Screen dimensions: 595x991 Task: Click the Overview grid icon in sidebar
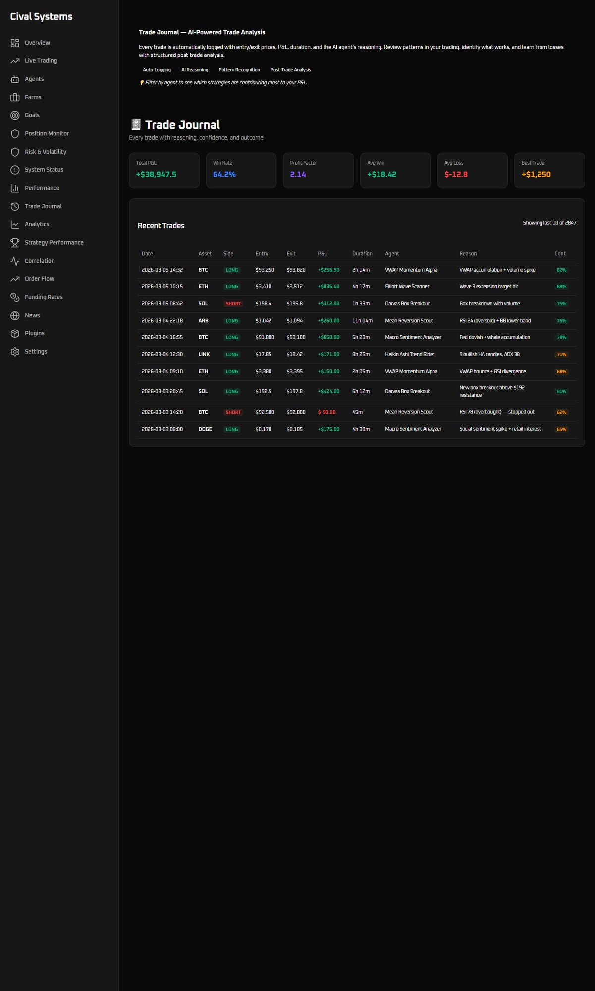coord(15,43)
